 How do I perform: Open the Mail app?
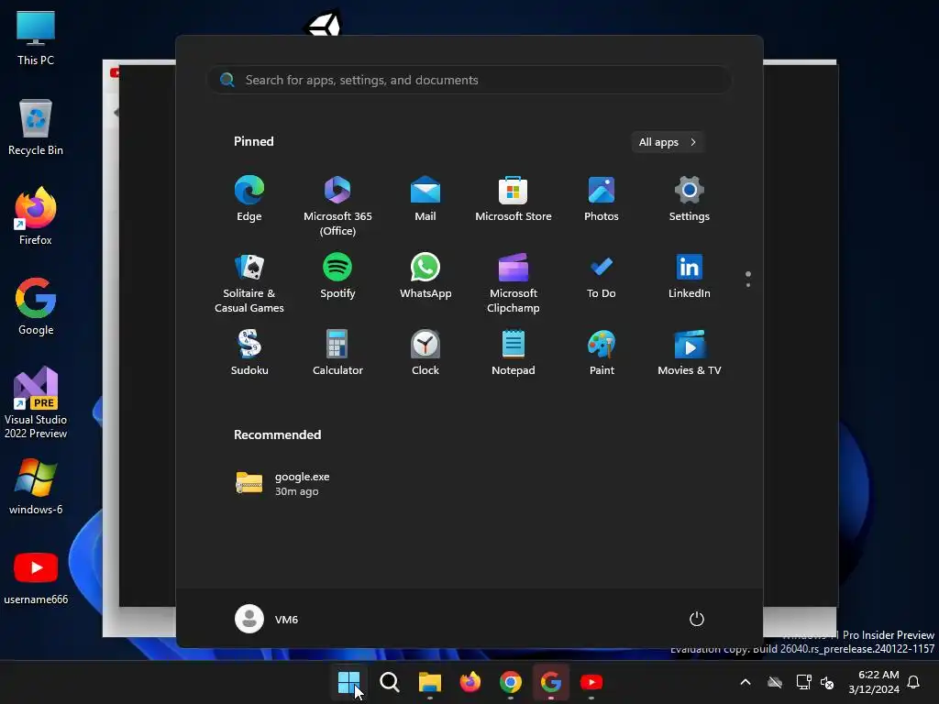pos(425,199)
